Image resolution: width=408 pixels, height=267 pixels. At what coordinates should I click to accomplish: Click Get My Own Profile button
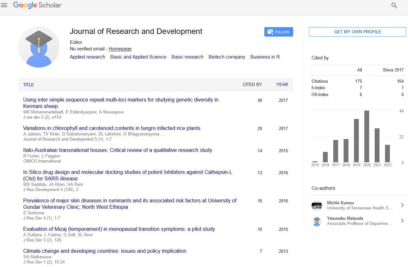coord(357,32)
